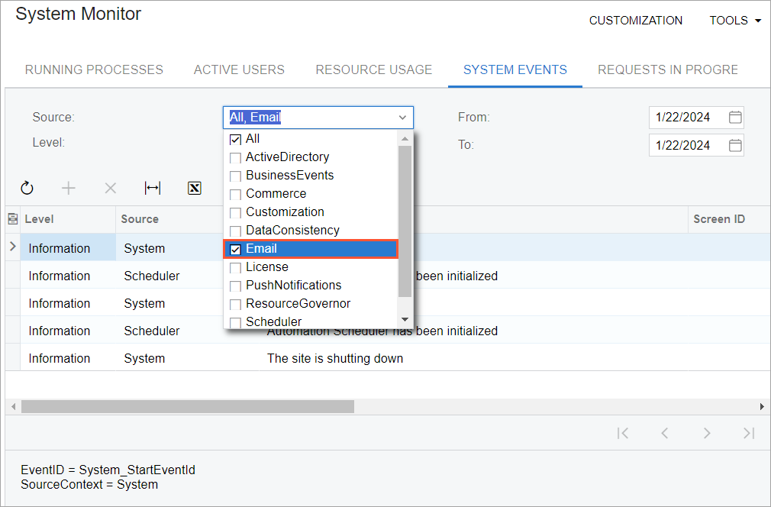Viewport: 771px width, 507px height.
Task: Click horizontal scrollbar left arrow
Action: (13, 407)
